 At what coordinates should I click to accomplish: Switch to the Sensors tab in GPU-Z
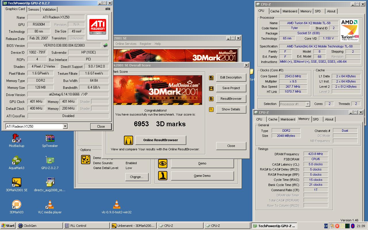click(34, 9)
